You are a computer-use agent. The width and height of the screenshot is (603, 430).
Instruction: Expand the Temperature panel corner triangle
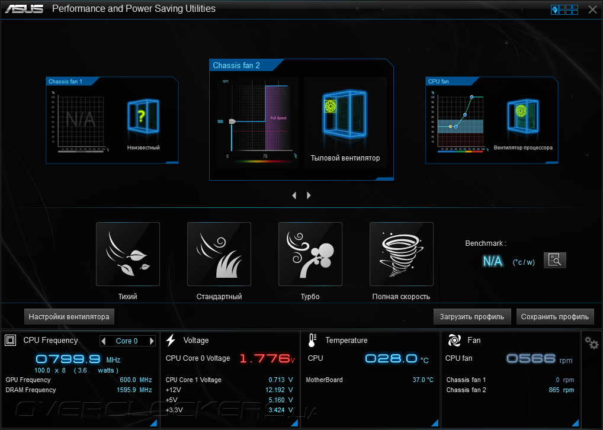coord(435,423)
